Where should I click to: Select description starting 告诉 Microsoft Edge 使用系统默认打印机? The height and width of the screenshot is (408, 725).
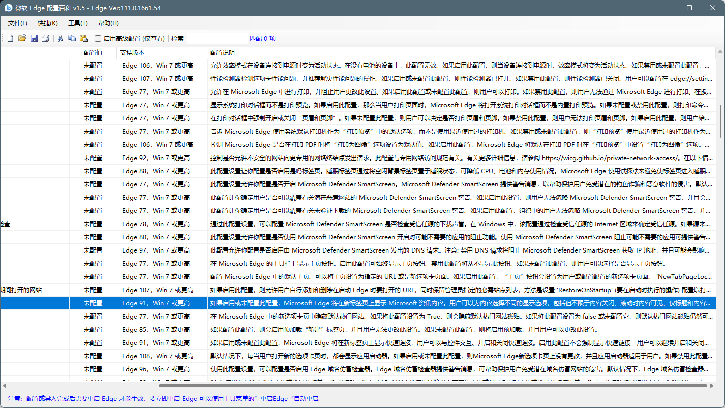(462, 131)
